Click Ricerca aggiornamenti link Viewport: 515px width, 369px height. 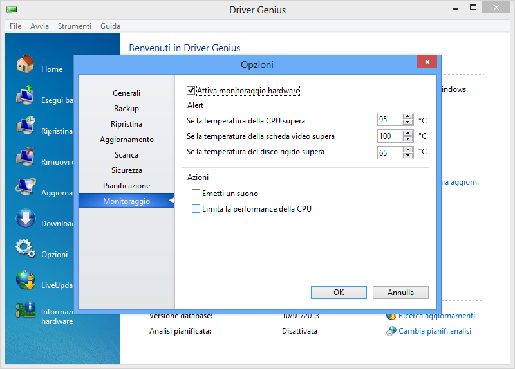[436, 316]
